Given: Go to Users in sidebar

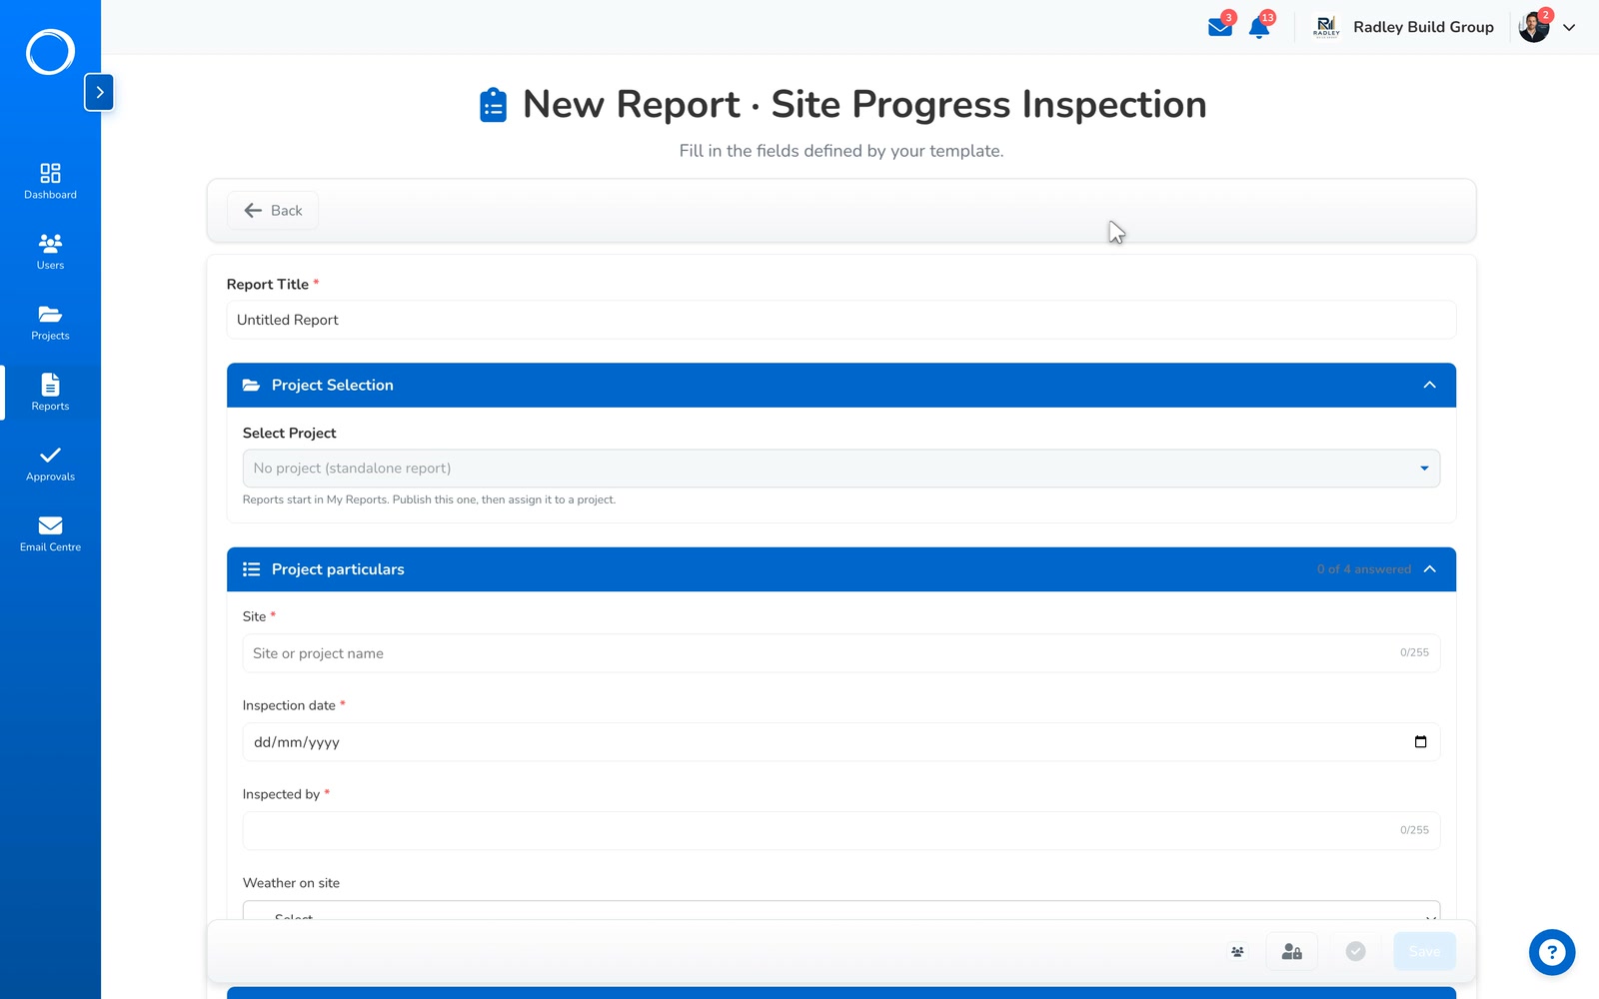Looking at the screenshot, I should pyautogui.click(x=50, y=252).
